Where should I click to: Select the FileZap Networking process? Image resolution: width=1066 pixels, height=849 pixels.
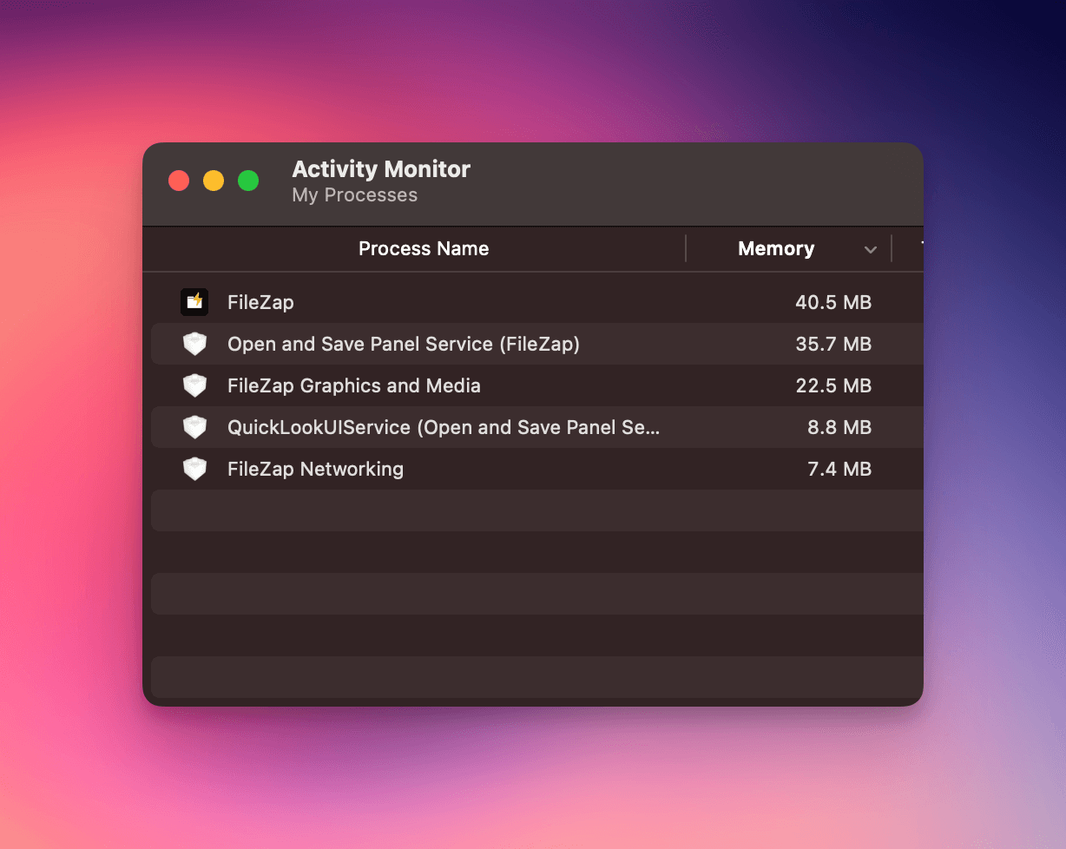coord(315,469)
